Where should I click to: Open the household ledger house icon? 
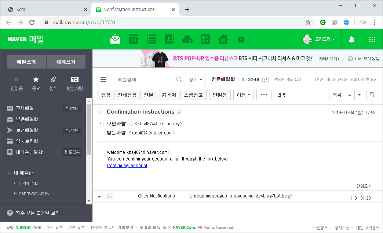[223, 39]
